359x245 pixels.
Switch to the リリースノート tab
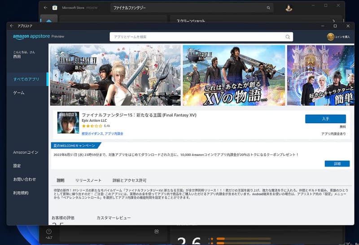(x=88, y=181)
